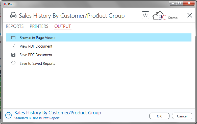Dismiss with the Cancel button
Screen dimensions: 197x124
tap(182, 116)
